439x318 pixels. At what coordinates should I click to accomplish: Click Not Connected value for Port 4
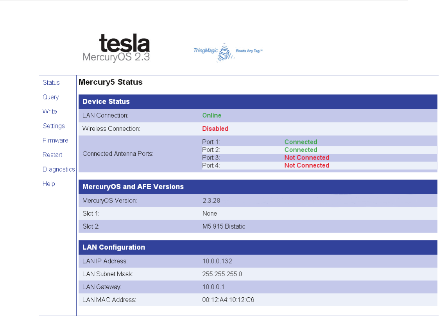coord(307,165)
